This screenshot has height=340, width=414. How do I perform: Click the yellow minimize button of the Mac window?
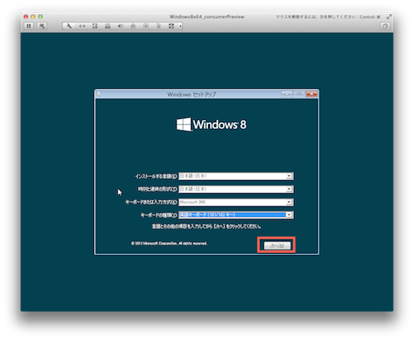coord(33,16)
